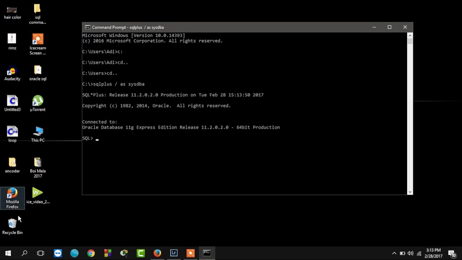Launch Audacity from the desktop

click(12, 73)
